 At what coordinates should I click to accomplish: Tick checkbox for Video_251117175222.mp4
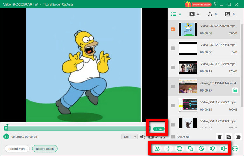(x=173, y=105)
